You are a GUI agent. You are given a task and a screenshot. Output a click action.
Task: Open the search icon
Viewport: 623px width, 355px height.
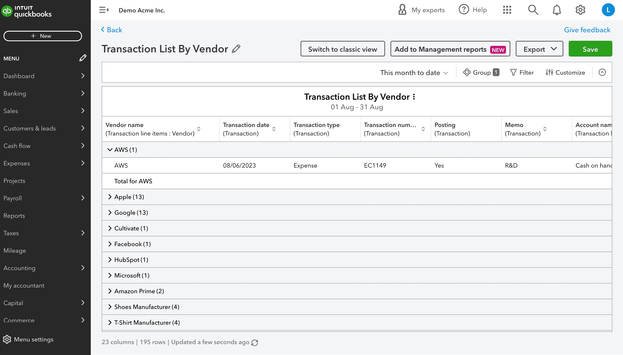coord(533,10)
